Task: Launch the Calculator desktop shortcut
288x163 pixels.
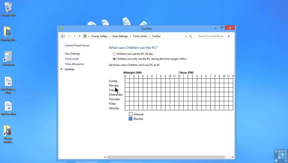Action: pyautogui.click(x=8, y=58)
